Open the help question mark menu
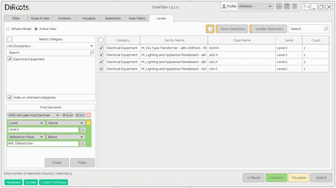The width and height of the screenshot is (336, 188). [305, 7]
